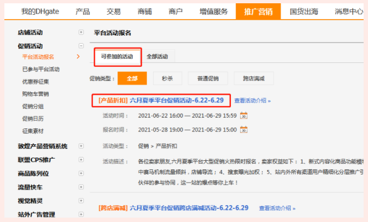Image resolution: width=368 pixels, height=222 pixels.
Task: Click calendar icon beside 活动时间 row
Action: (244, 115)
